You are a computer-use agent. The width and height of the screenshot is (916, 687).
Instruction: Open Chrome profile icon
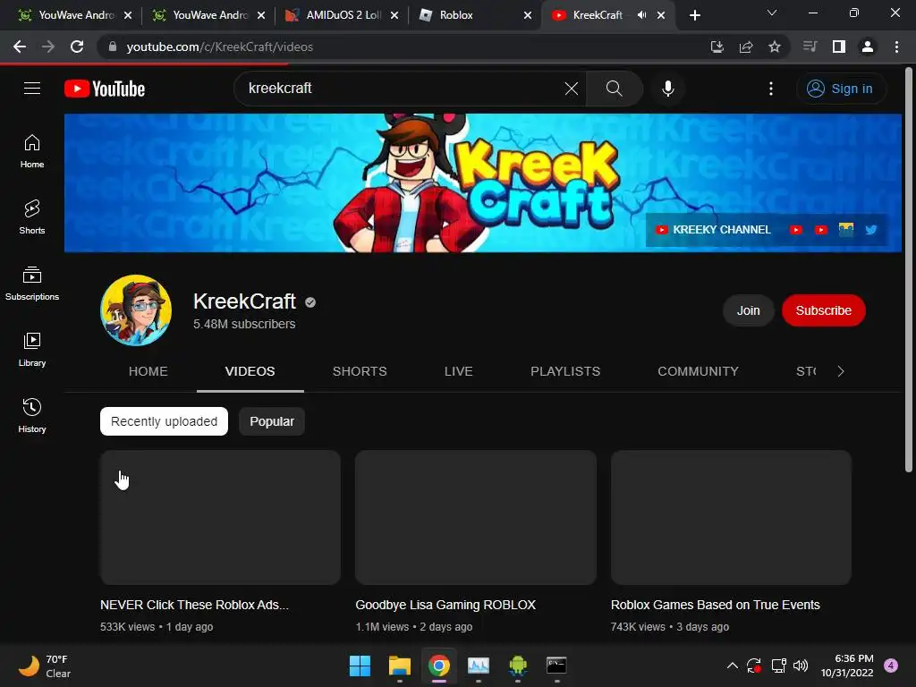point(868,47)
